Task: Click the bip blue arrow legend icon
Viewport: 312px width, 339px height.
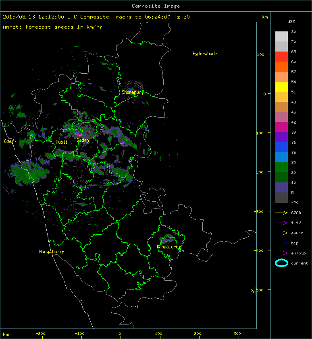Action: (281, 243)
